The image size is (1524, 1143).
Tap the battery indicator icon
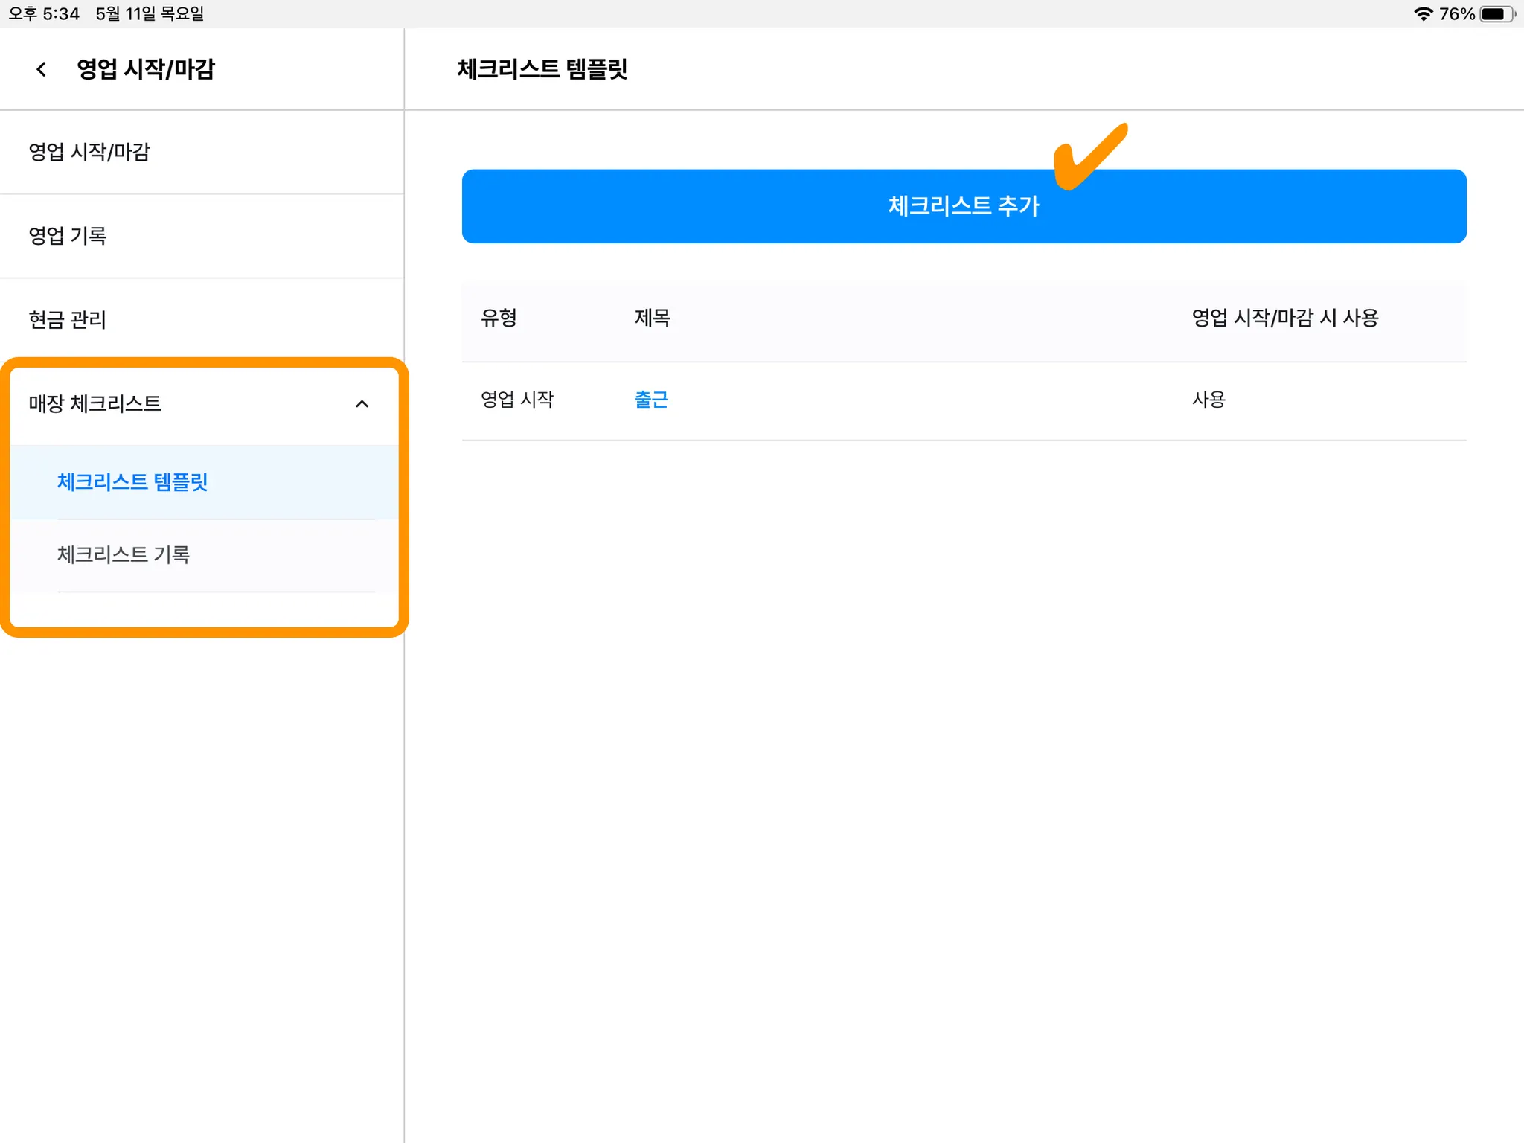[x=1496, y=14]
